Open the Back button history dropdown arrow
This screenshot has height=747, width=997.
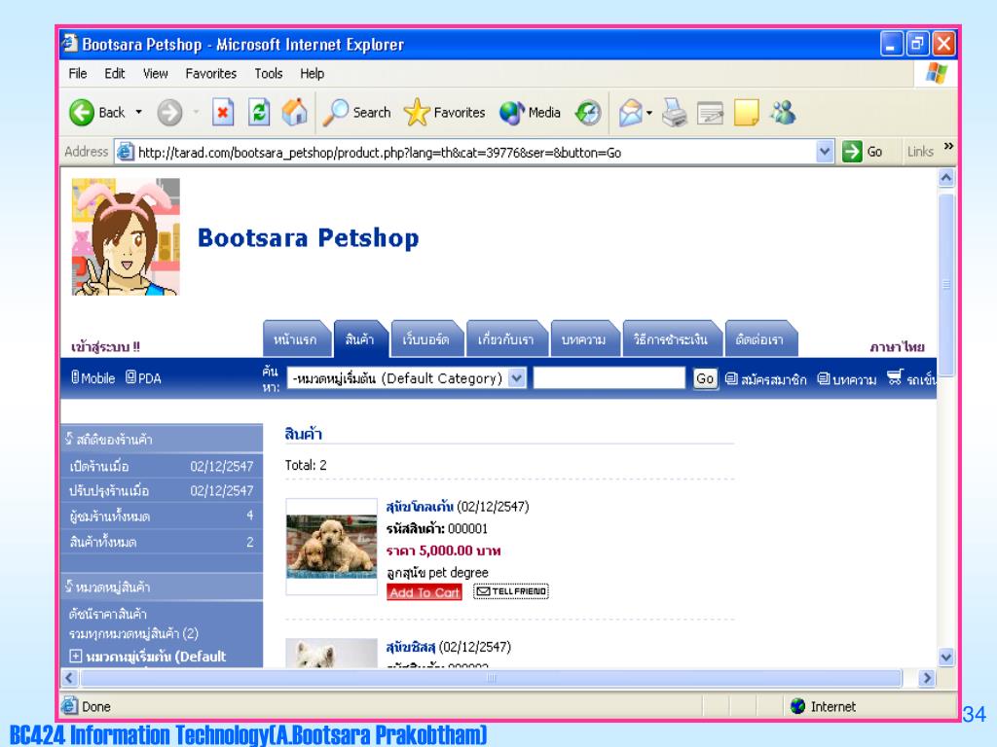[x=138, y=113]
